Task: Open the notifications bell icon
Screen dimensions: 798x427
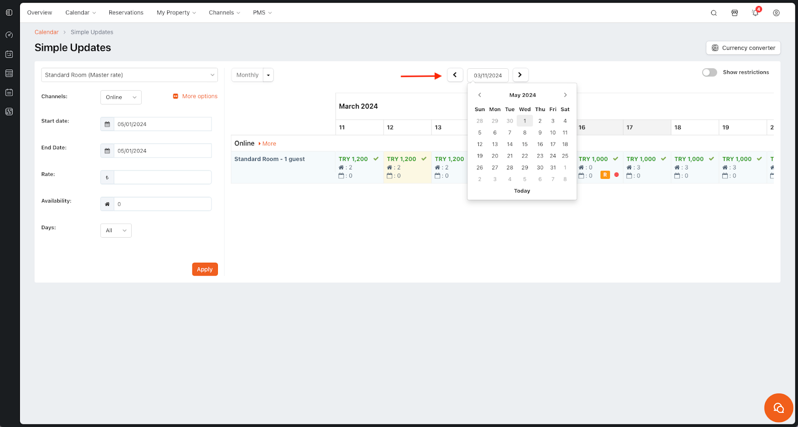Action: tap(755, 13)
